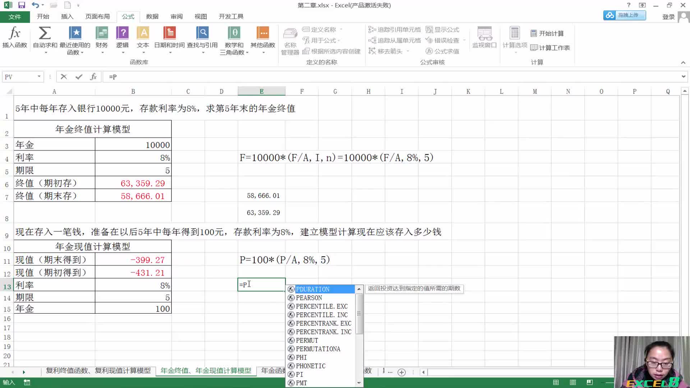
Task: Open the Name Box dropdown
Action: [40, 77]
